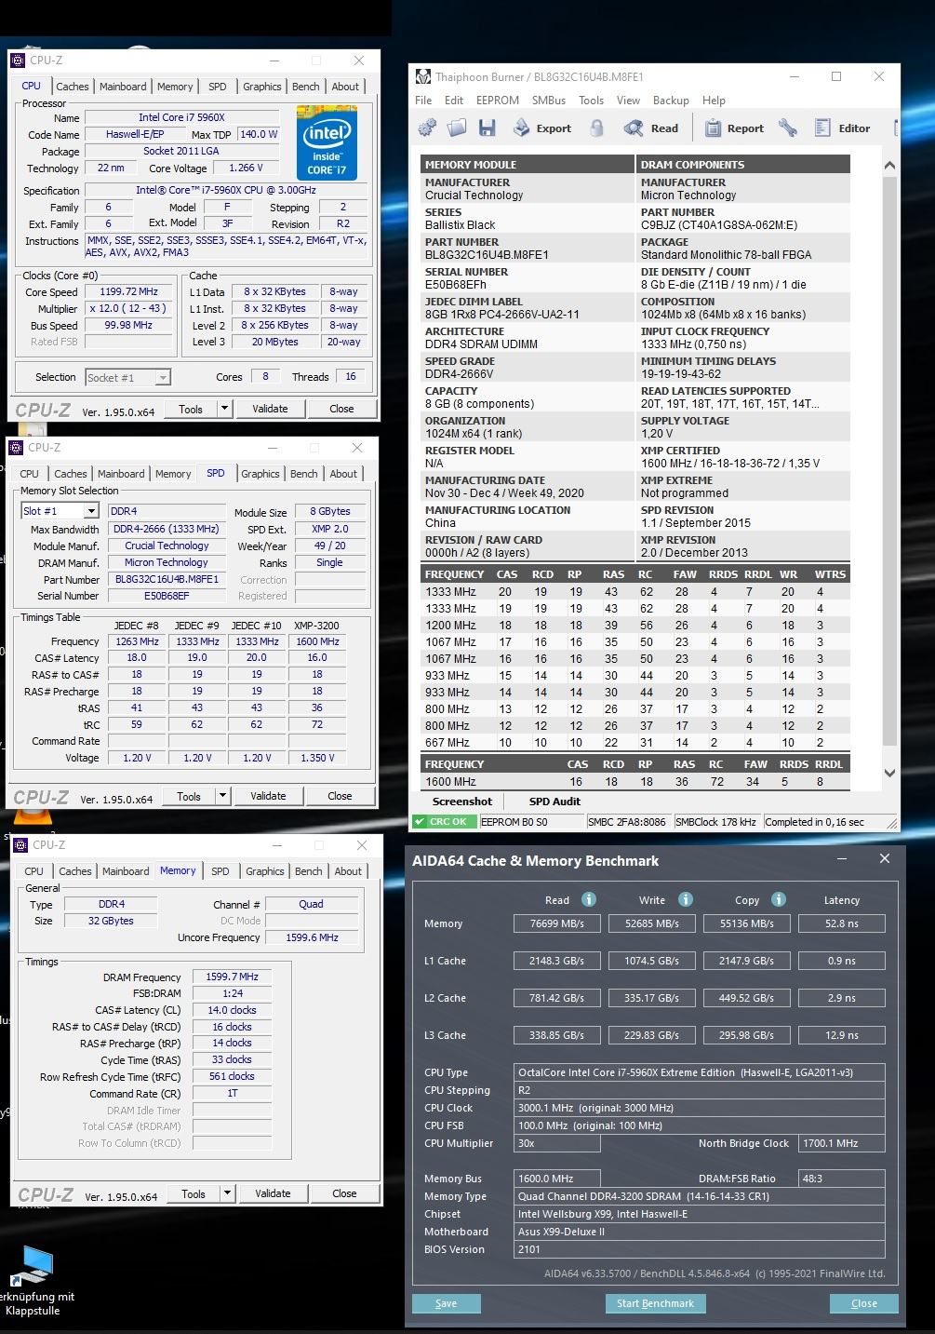
Task: Click the gears settings icon in Thaiphoon Burner
Action: pos(427,128)
